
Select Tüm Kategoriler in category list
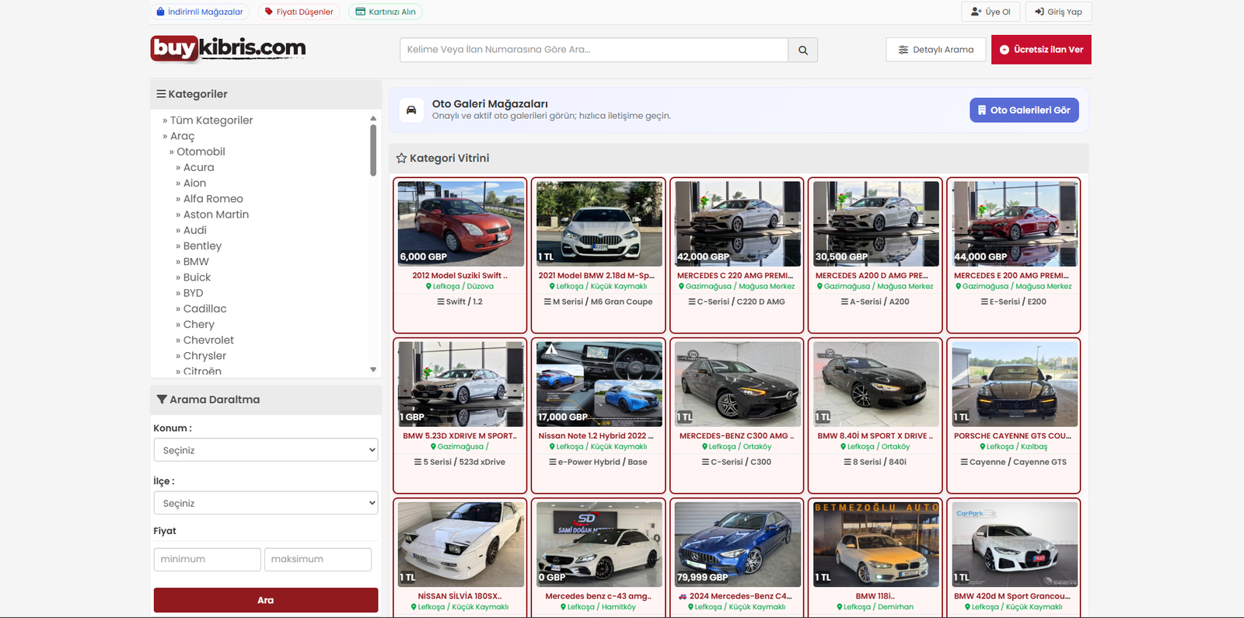211,120
